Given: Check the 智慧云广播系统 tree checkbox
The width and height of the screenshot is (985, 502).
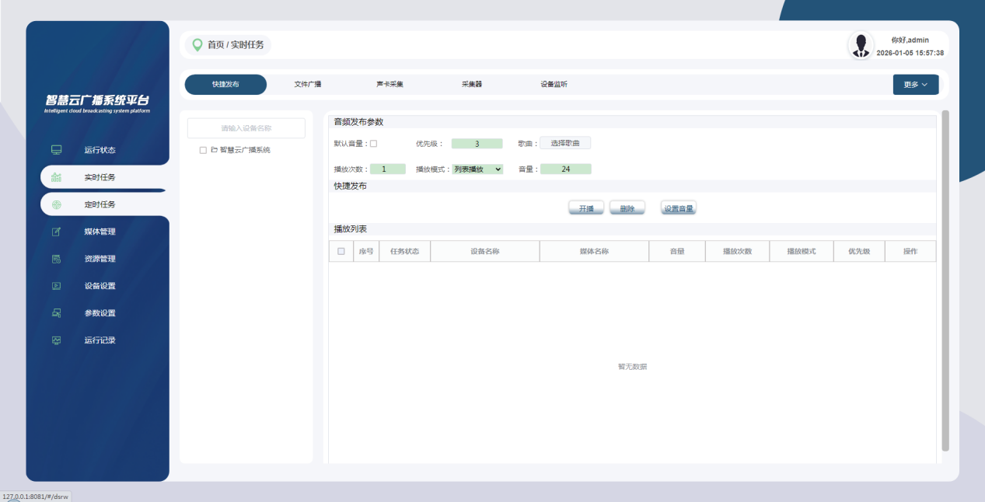Looking at the screenshot, I should (x=203, y=151).
